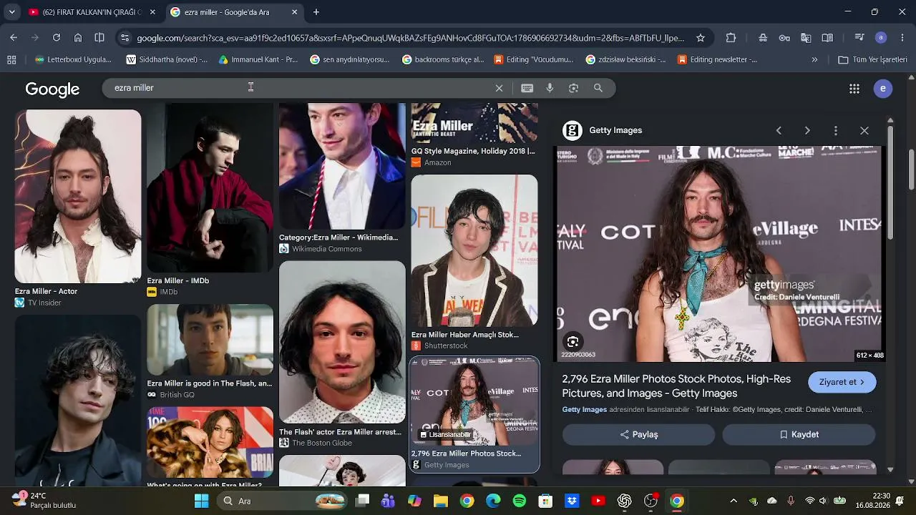
Task: Open the Immanuel Kant bookmark
Action: [x=258, y=60]
